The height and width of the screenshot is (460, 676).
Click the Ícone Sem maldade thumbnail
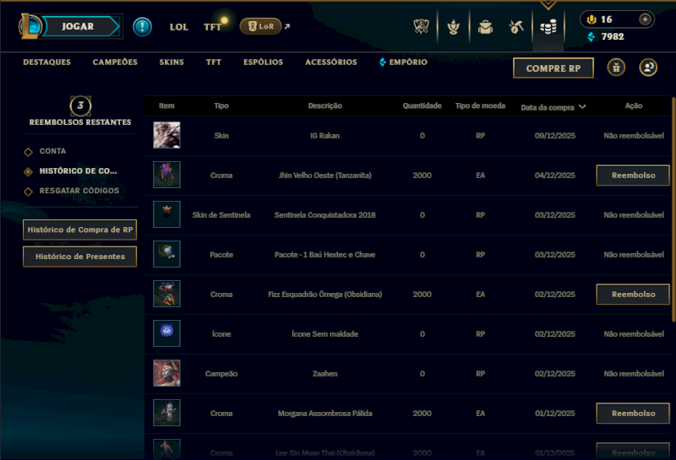click(x=166, y=333)
